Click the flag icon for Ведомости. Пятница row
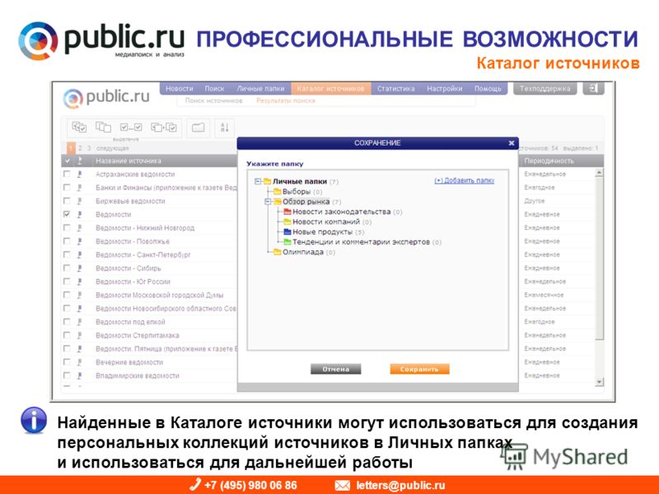This screenshot has width=659, height=494. click(79, 348)
